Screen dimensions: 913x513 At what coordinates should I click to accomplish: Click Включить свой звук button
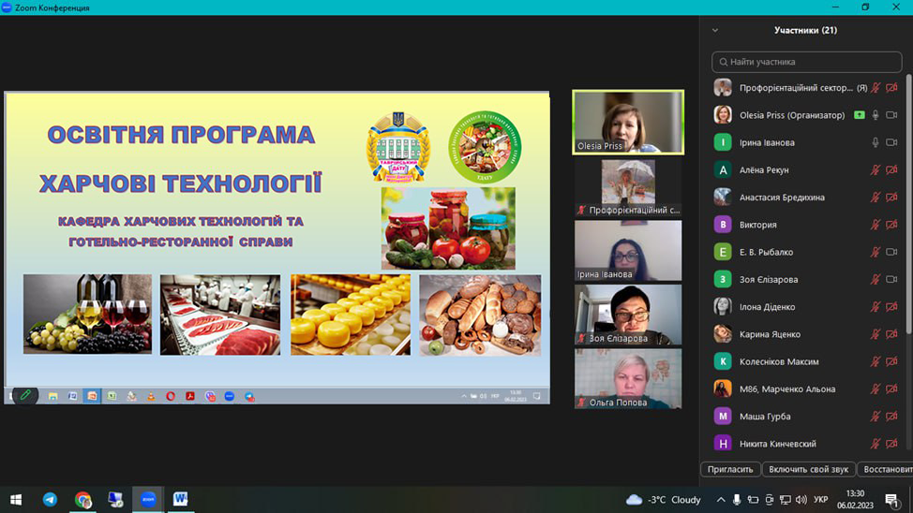click(808, 469)
